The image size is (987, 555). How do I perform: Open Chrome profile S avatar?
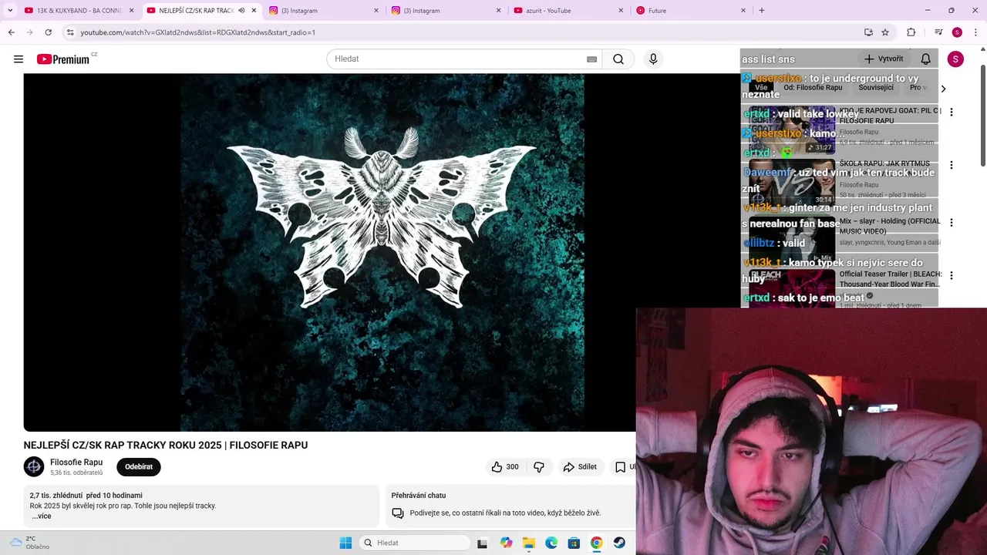pos(957,32)
